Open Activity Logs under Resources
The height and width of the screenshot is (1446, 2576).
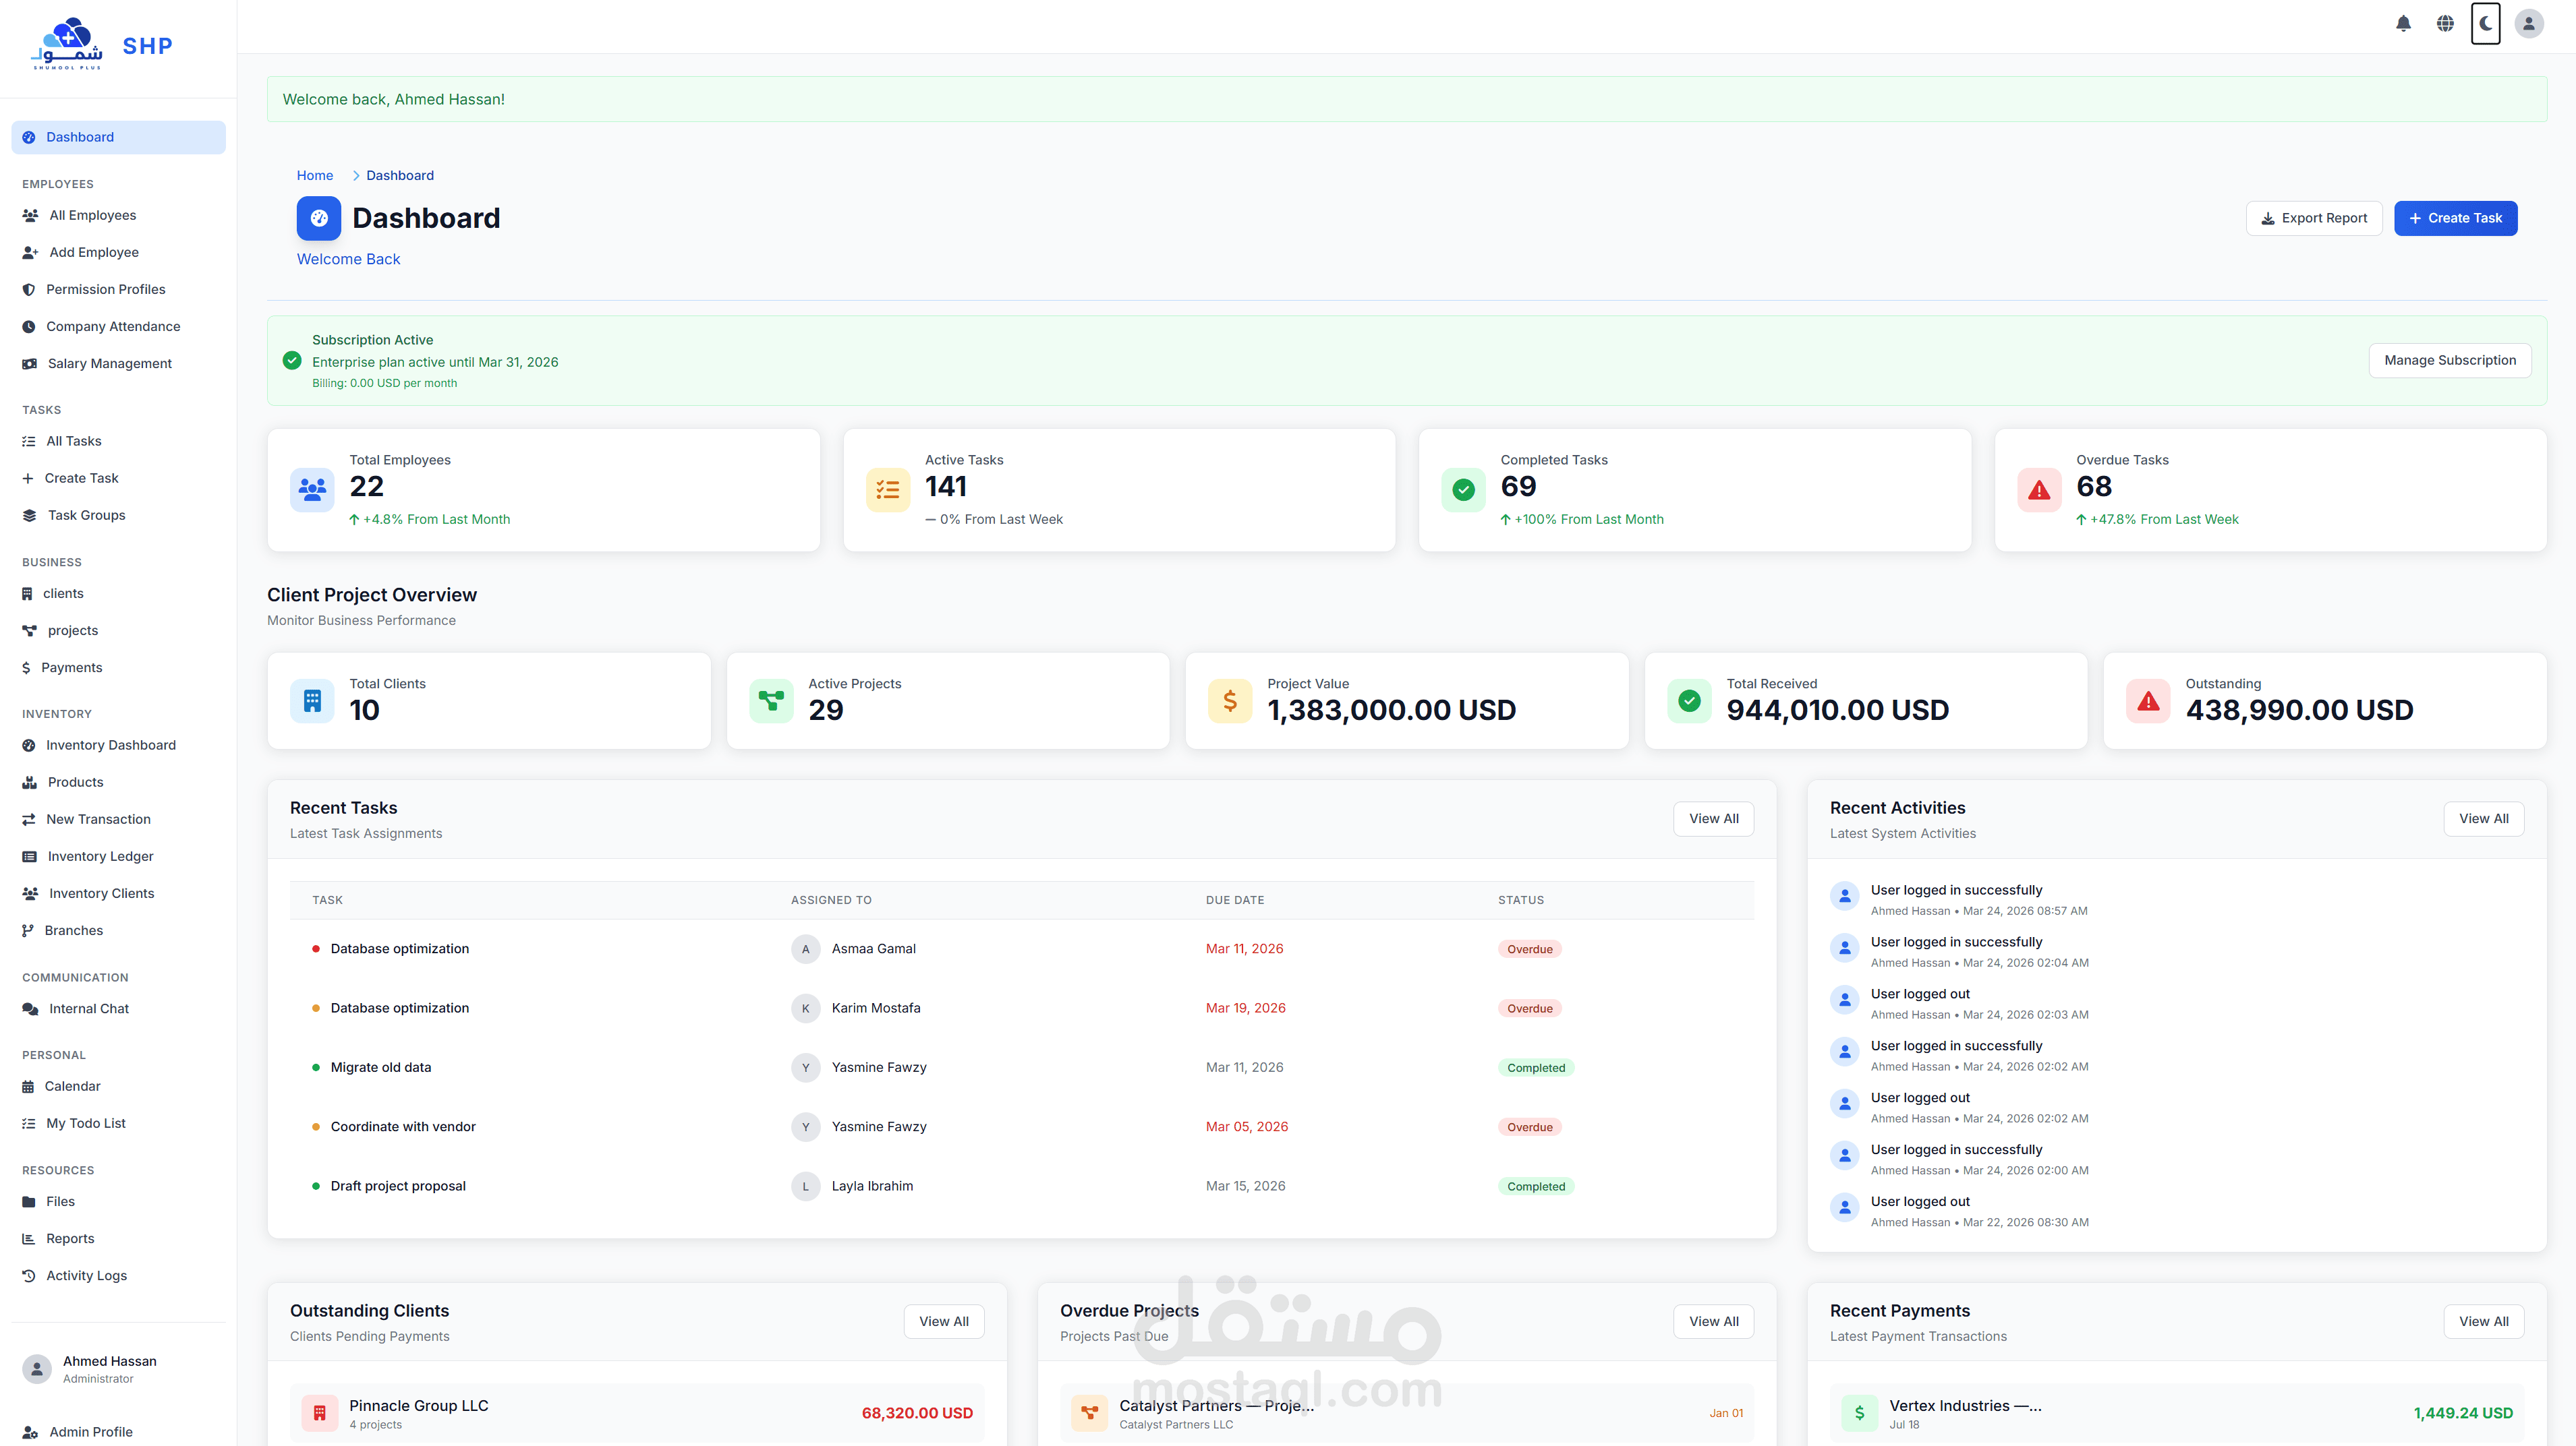(86, 1275)
